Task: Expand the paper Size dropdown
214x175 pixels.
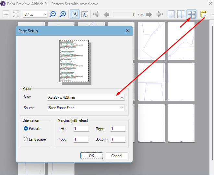Action: [122, 97]
